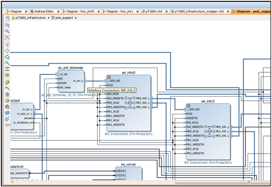The width and height of the screenshot is (272, 187).
Task: Close the Diagram - hmc_init1 tab
Action: [x=137, y=10]
